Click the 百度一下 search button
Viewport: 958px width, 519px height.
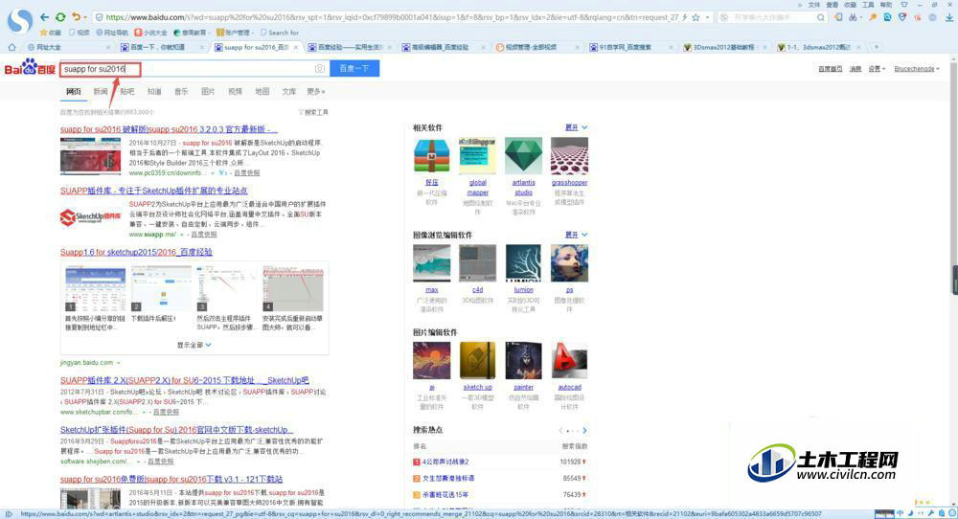[x=354, y=68]
